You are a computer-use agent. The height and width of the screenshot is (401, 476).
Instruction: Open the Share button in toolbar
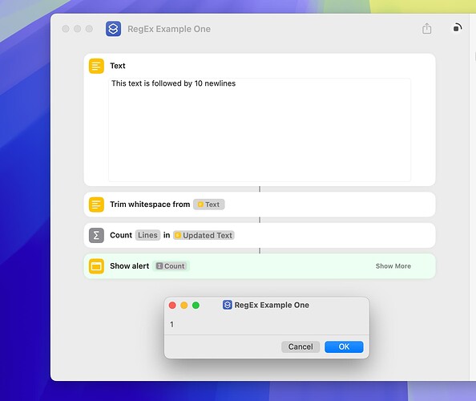coord(427,29)
